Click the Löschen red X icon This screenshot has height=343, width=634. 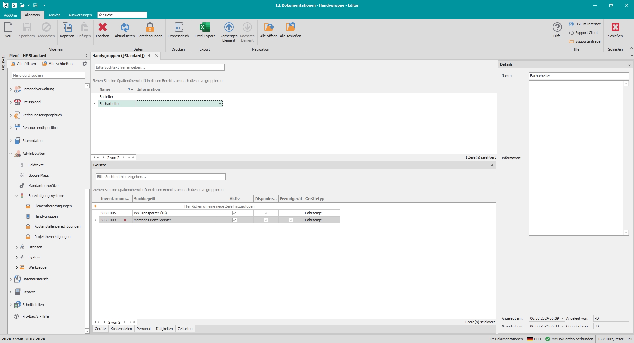[102, 28]
